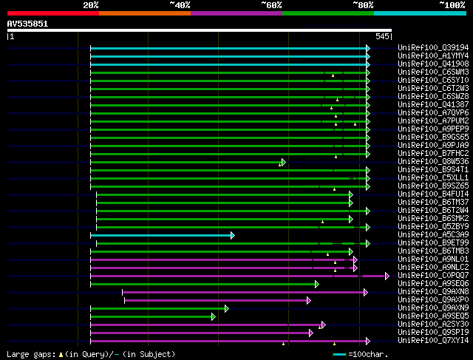Click the UniRef100_B7FHC2 label
473x360 pixels.
[433, 154]
